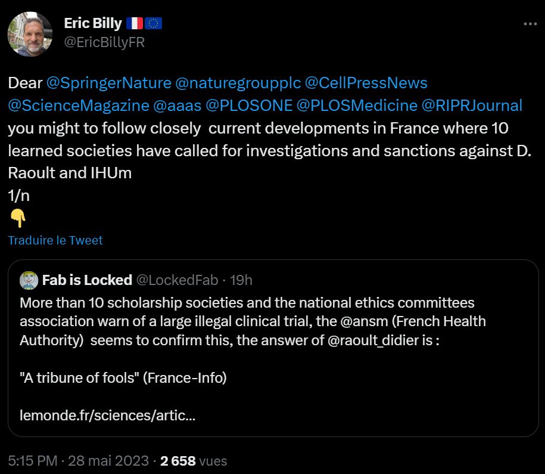Open the @naturegroupplc mention
545x474 pixels.
(x=238, y=82)
